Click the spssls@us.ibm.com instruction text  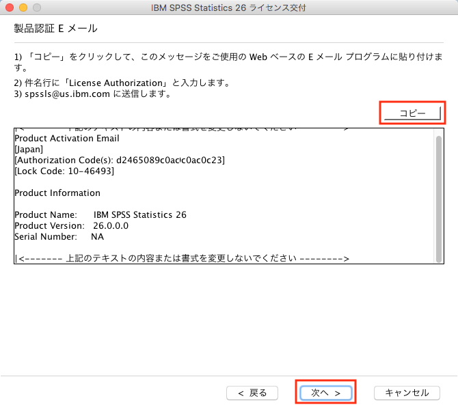pos(92,94)
